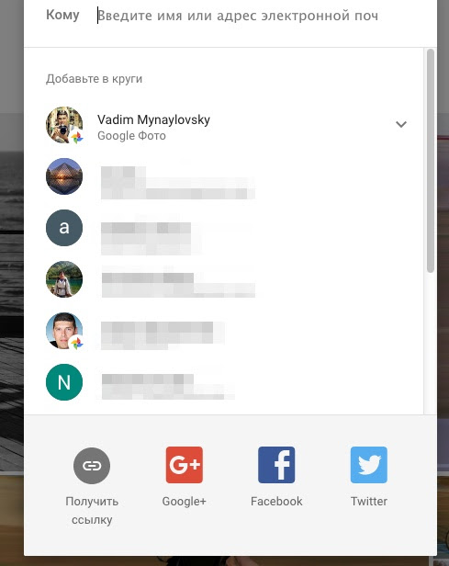Select the contact with pyramid avatar
Image resolution: width=449 pixels, height=566 pixels.
click(x=64, y=176)
